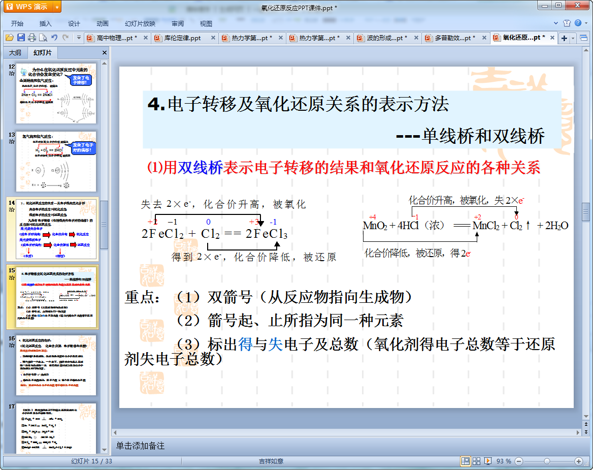
Task: Zoom out with the minus button
Action: pyautogui.click(x=519, y=461)
